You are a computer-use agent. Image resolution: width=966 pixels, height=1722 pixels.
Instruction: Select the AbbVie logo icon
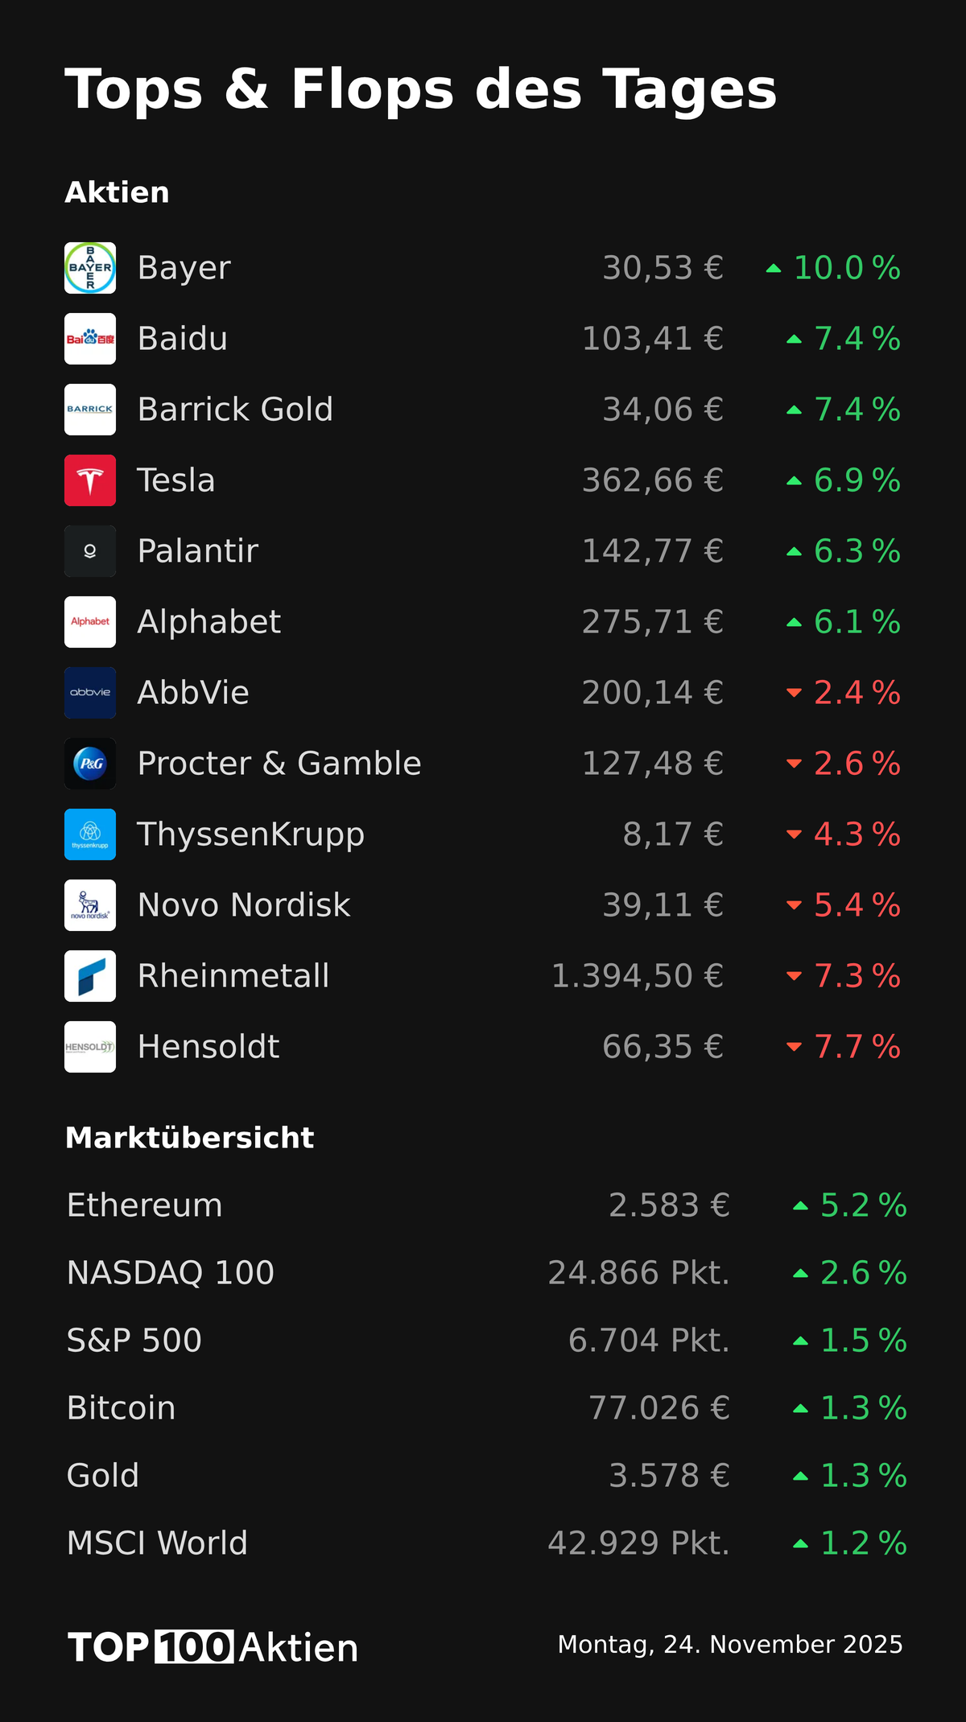(90, 693)
